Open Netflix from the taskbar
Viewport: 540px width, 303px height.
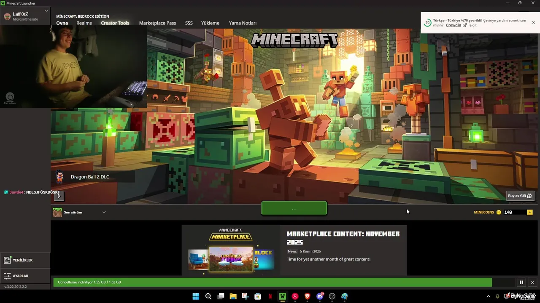[270, 296]
